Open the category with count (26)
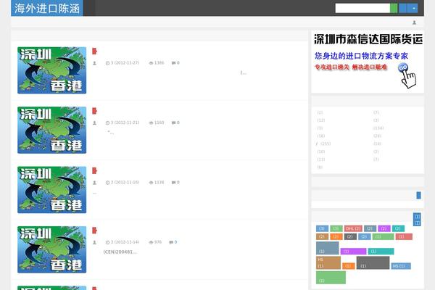The image size is (435, 290). 377,136
